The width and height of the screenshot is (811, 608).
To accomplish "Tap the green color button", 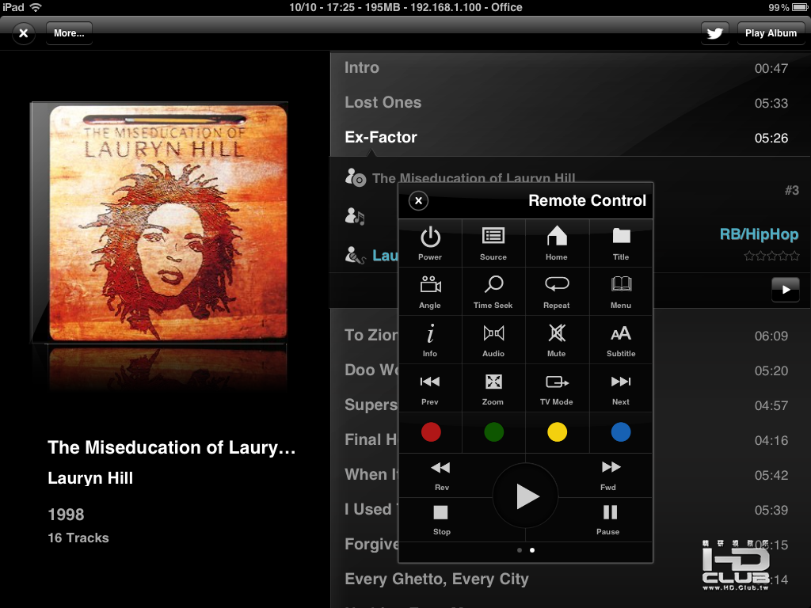I will 494,431.
